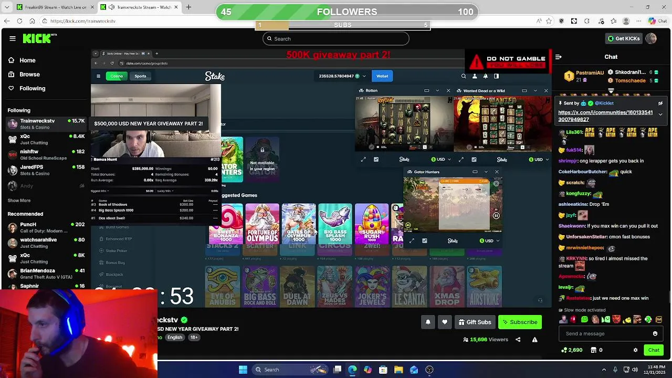Click the KICK logo
This screenshot has width=672, height=378.
[39, 38]
